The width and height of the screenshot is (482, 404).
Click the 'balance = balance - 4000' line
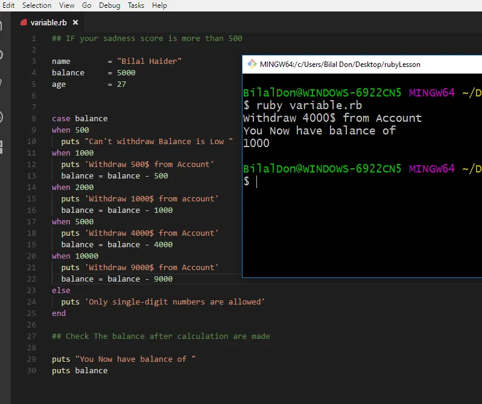(117, 245)
